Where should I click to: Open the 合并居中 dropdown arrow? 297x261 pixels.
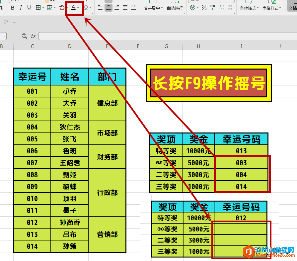[162, 8]
